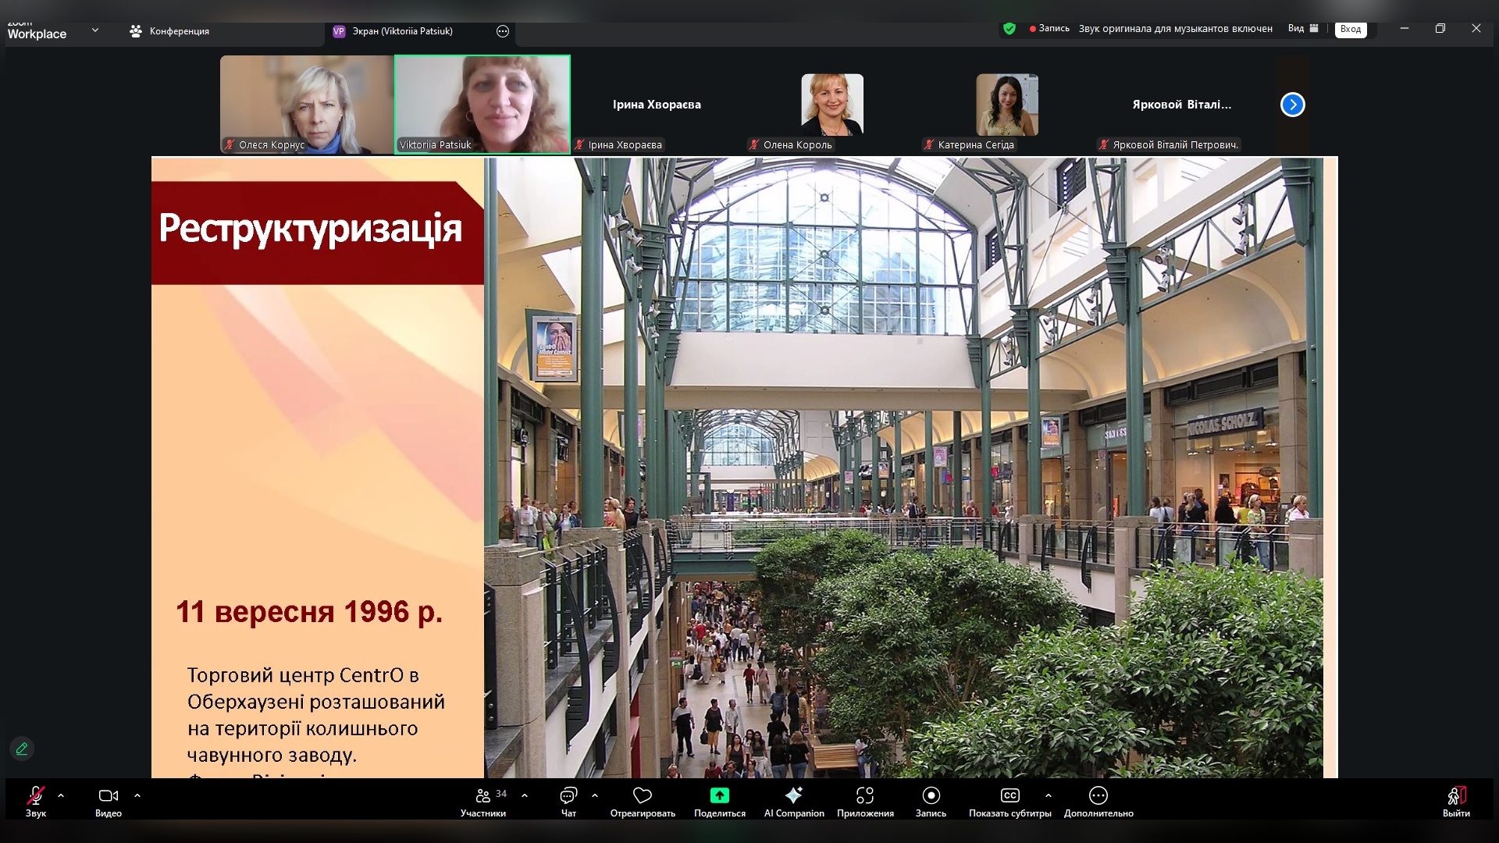Open the Apps panel
The height and width of the screenshot is (843, 1499).
[864, 796]
